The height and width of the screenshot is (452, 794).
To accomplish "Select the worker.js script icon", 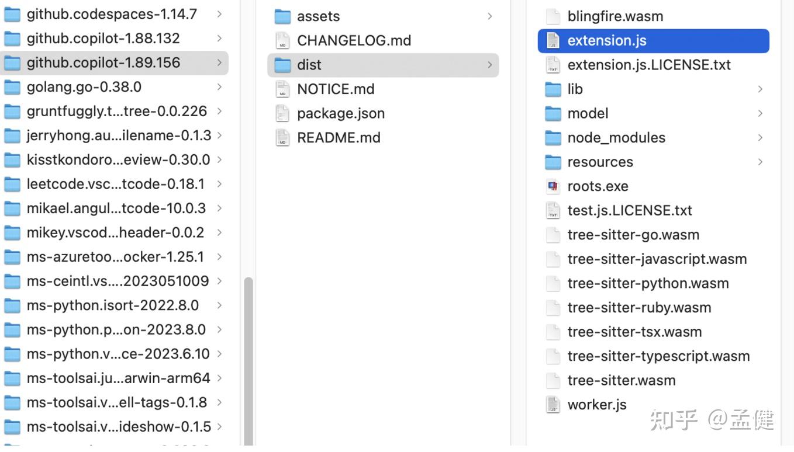I will click(553, 404).
